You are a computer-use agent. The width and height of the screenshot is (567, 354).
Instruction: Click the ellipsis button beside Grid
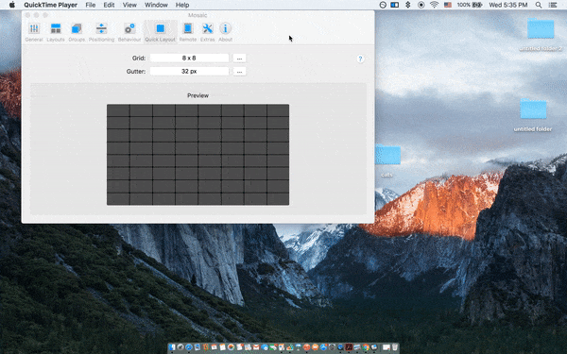click(239, 59)
